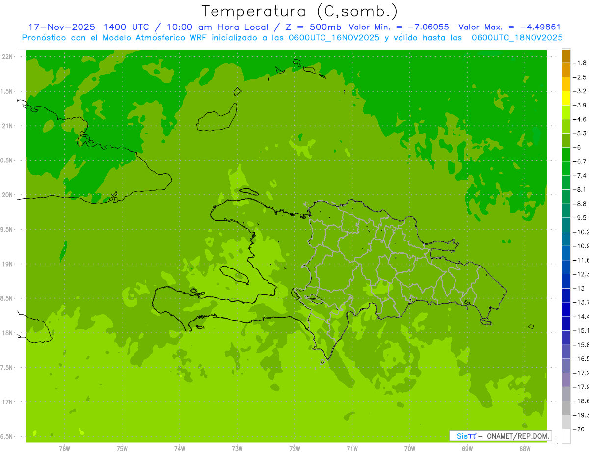Click the '-3.2' colorbar value
The height and width of the screenshot is (455, 589).
(x=580, y=91)
